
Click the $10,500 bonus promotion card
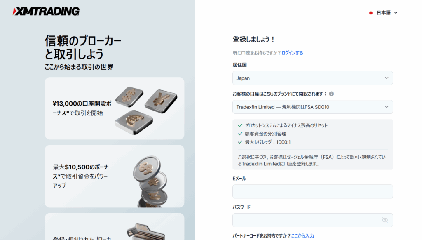pyautogui.click(x=115, y=176)
